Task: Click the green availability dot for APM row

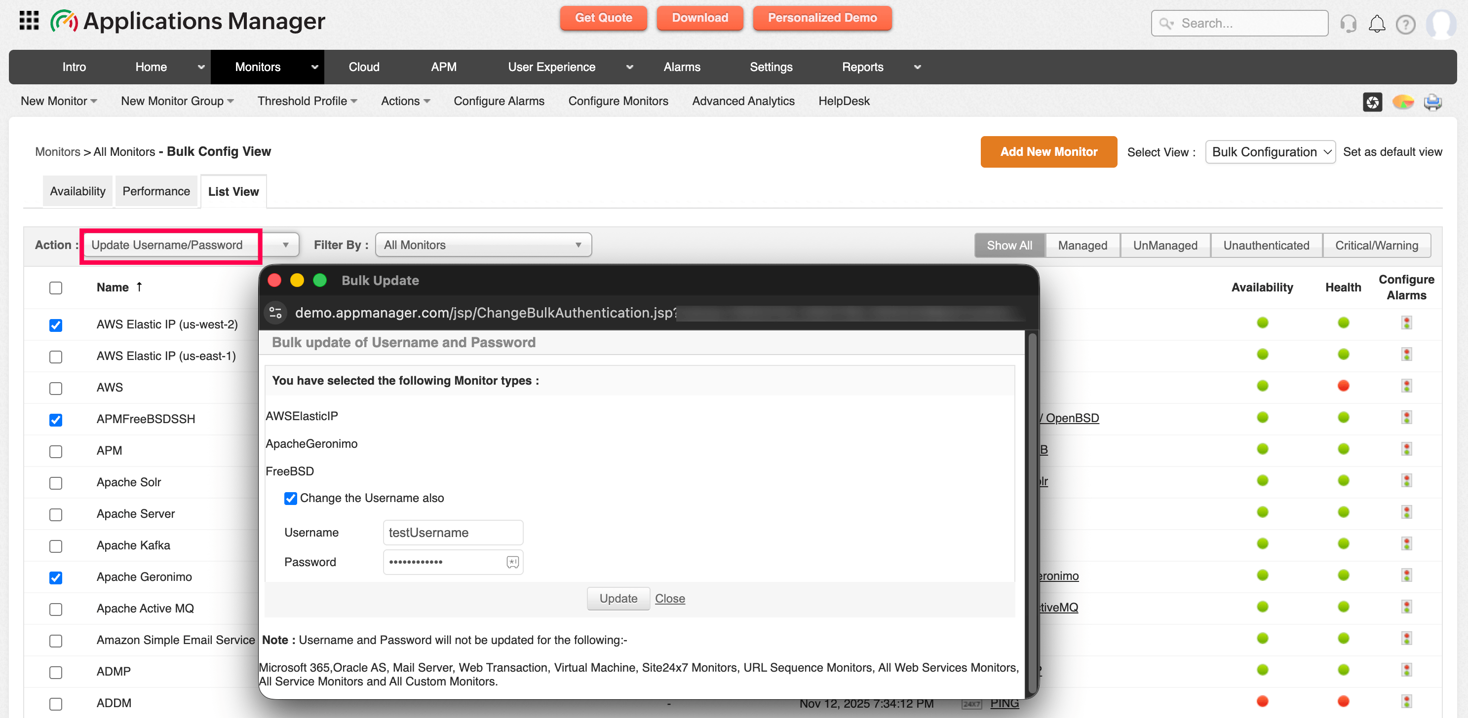Action: click(1262, 449)
